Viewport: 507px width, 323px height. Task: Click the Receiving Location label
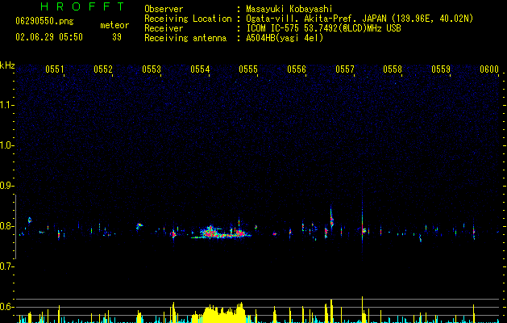point(188,19)
